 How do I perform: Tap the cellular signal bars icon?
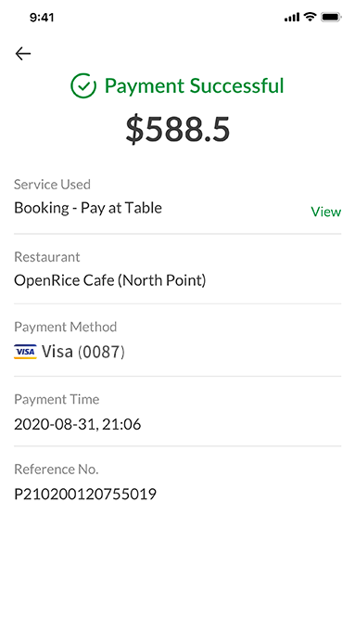[x=292, y=18]
